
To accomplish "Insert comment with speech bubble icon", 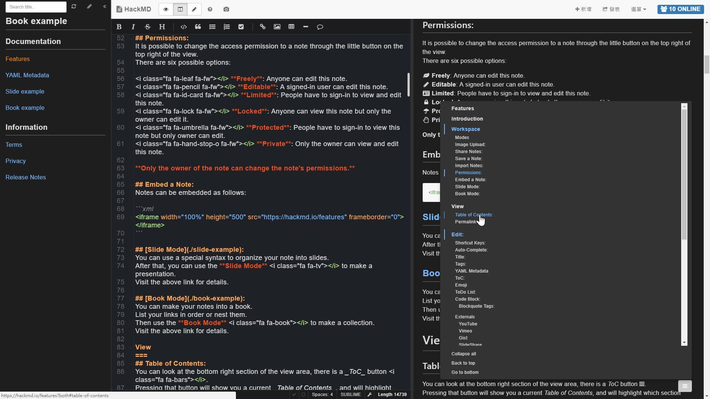I will pos(320,27).
